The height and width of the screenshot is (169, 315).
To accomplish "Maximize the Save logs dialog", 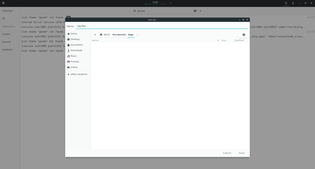I will click(x=243, y=20).
